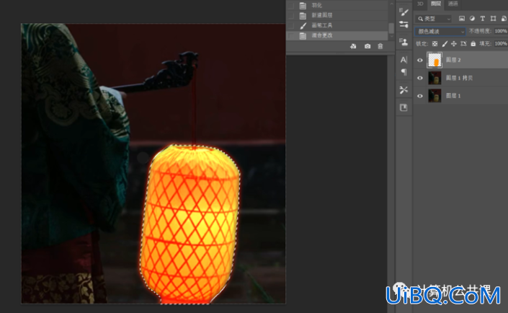Hide layer 图层 2 with eye icon
This screenshot has width=508, height=313.
pyautogui.click(x=420, y=60)
